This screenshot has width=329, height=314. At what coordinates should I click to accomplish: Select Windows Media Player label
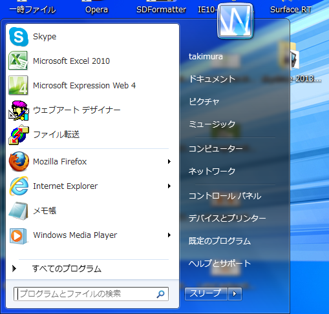[75, 235]
